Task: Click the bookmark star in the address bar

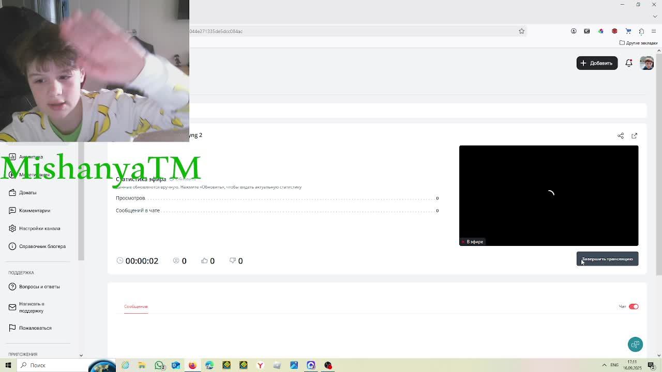Action: click(521, 31)
